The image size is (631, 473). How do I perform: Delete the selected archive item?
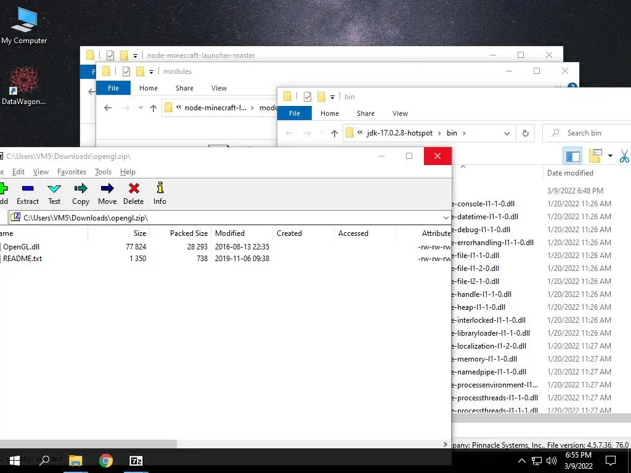click(x=134, y=194)
